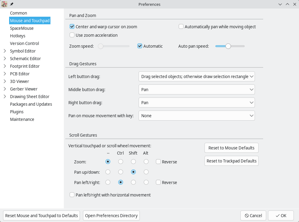
Task: Click Reset to Trackpad Defaults
Action: tap(231, 161)
